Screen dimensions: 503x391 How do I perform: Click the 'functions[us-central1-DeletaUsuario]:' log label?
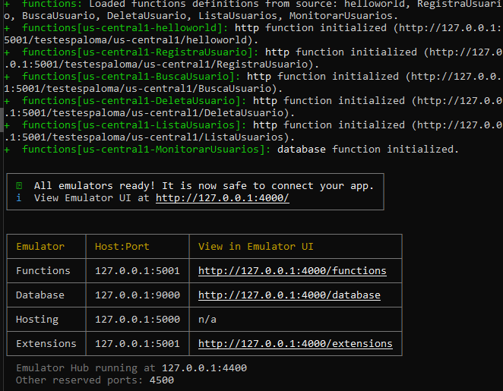pyautogui.click(x=134, y=101)
